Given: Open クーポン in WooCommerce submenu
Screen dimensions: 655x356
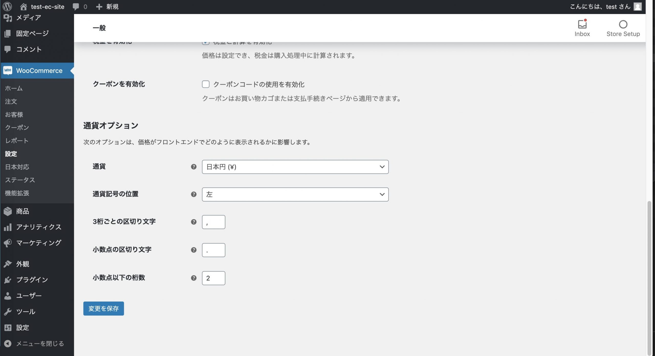Looking at the screenshot, I should (17, 128).
